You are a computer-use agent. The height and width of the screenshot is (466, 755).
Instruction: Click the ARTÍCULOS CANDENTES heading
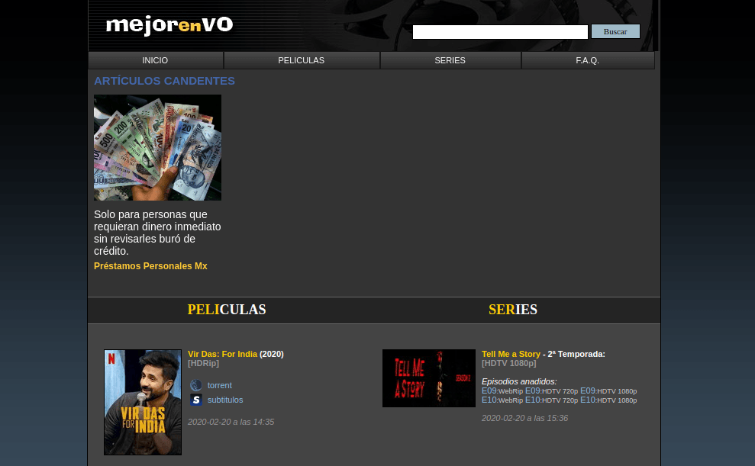(164, 81)
